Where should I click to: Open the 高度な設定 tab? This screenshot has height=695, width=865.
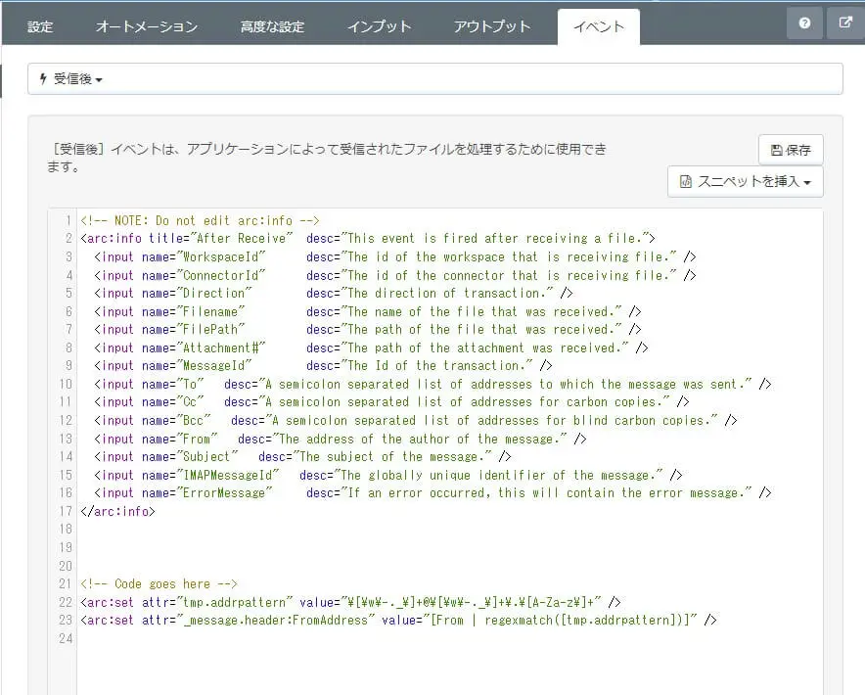tap(272, 26)
